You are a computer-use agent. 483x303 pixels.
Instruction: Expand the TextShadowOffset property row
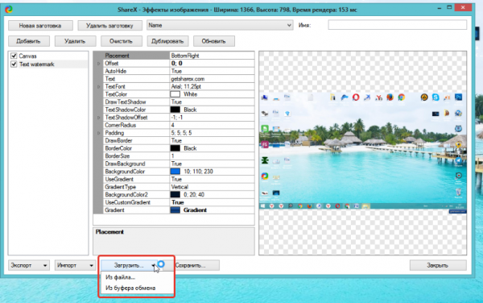[x=98, y=118]
